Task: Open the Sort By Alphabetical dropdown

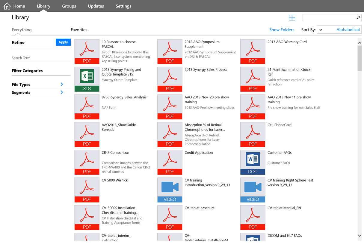Action: 339,30
